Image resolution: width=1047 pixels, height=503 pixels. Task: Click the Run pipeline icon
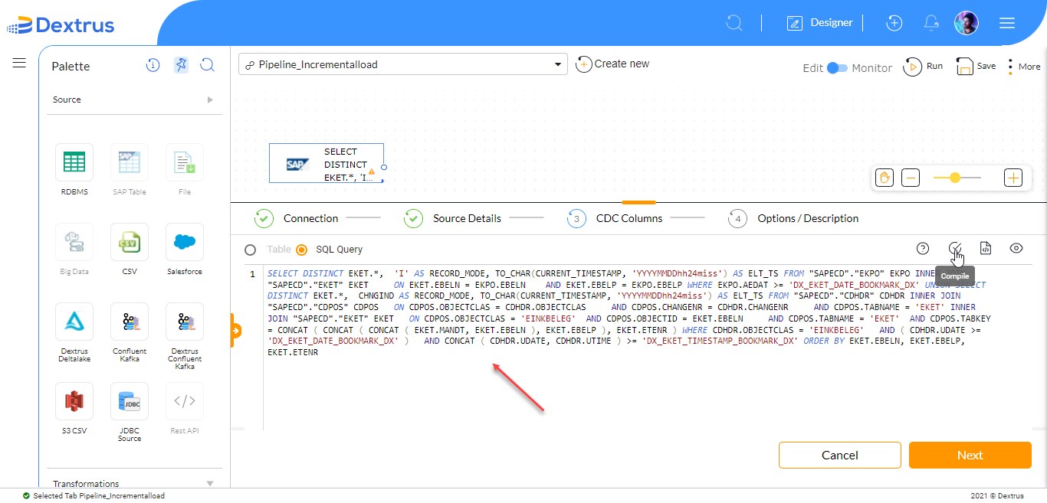912,67
